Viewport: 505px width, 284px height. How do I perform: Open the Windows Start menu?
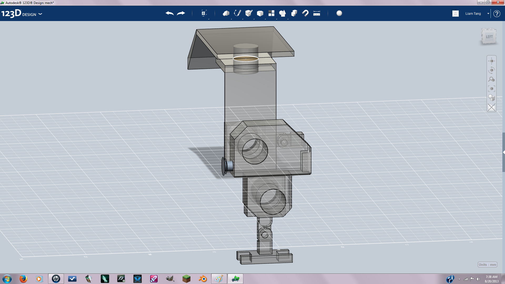pos(7,279)
